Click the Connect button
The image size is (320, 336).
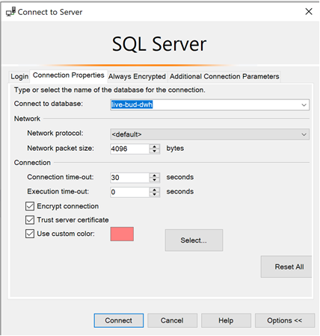click(x=119, y=320)
